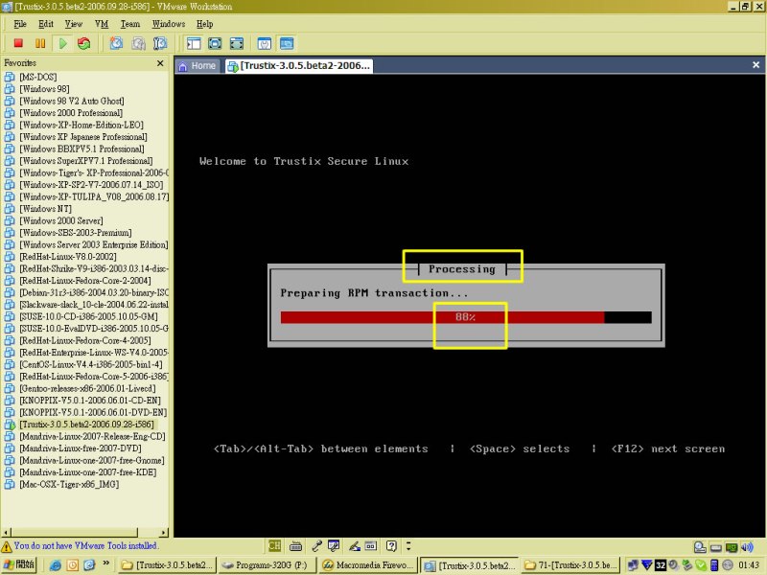Toggle the sidebar favorites view icon
The width and height of the screenshot is (767, 575).
[x=194, y=43]
